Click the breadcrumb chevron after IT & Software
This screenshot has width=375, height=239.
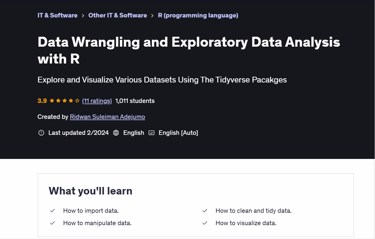(83, 15)
